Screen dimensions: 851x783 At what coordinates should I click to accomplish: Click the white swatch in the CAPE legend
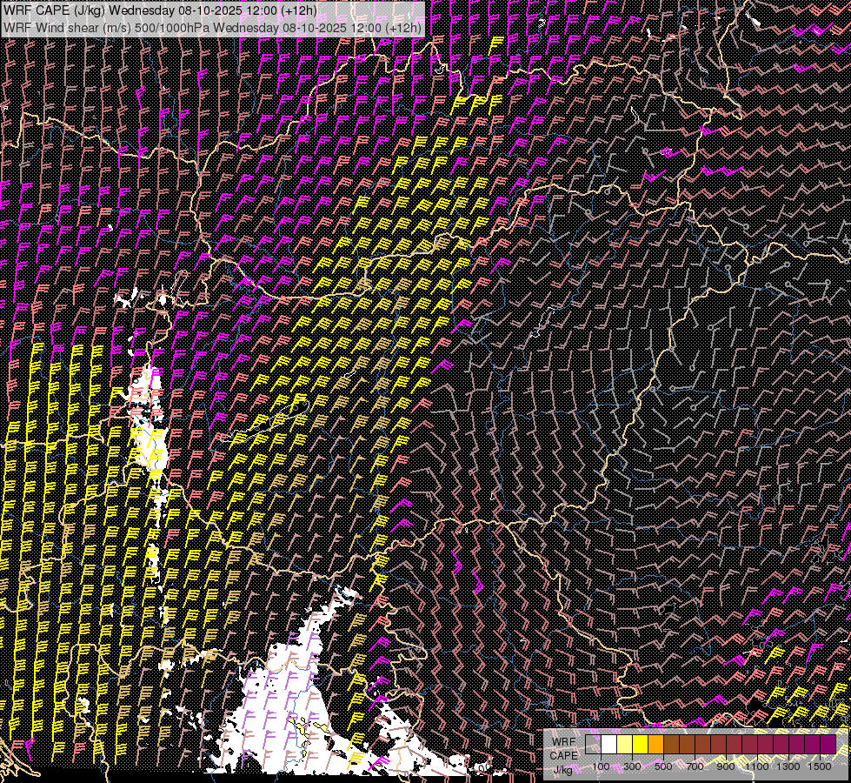pos(609,745)
